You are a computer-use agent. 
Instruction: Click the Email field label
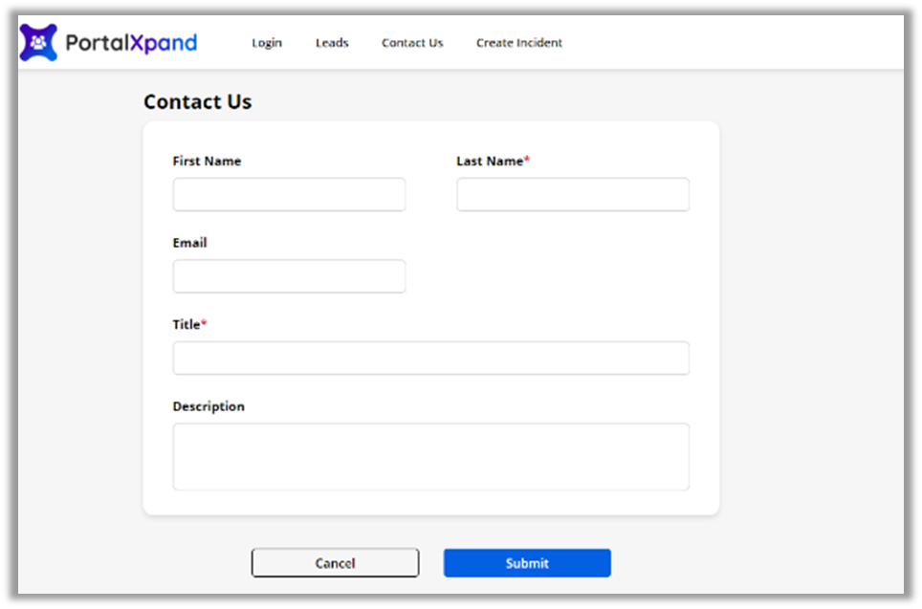coord(189,243)
